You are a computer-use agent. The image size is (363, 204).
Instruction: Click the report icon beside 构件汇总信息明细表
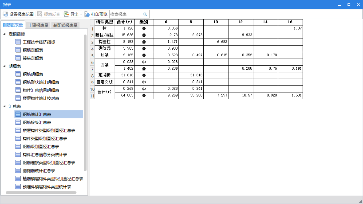(x=18, y=90)
